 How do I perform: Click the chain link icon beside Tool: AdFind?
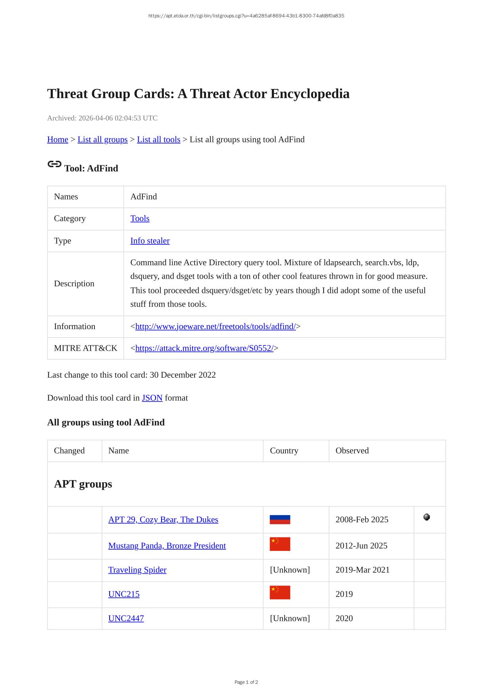click(x=54, y=164)
